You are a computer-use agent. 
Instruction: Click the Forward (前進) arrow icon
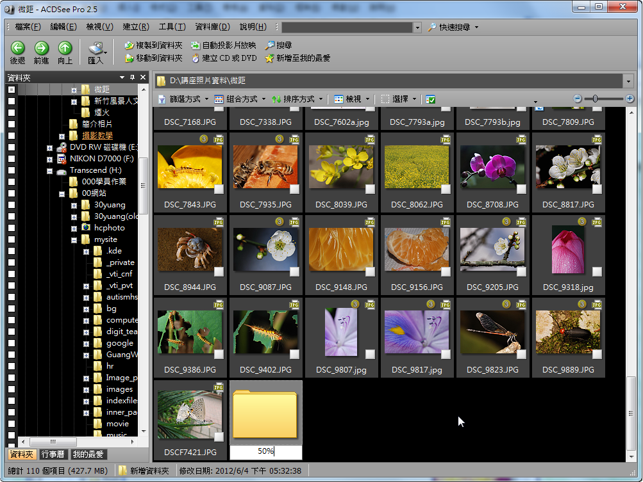(41, 48)
